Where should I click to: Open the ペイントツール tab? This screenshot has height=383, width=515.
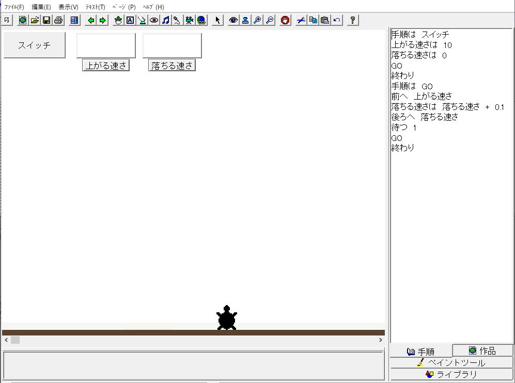coord(451,363)
